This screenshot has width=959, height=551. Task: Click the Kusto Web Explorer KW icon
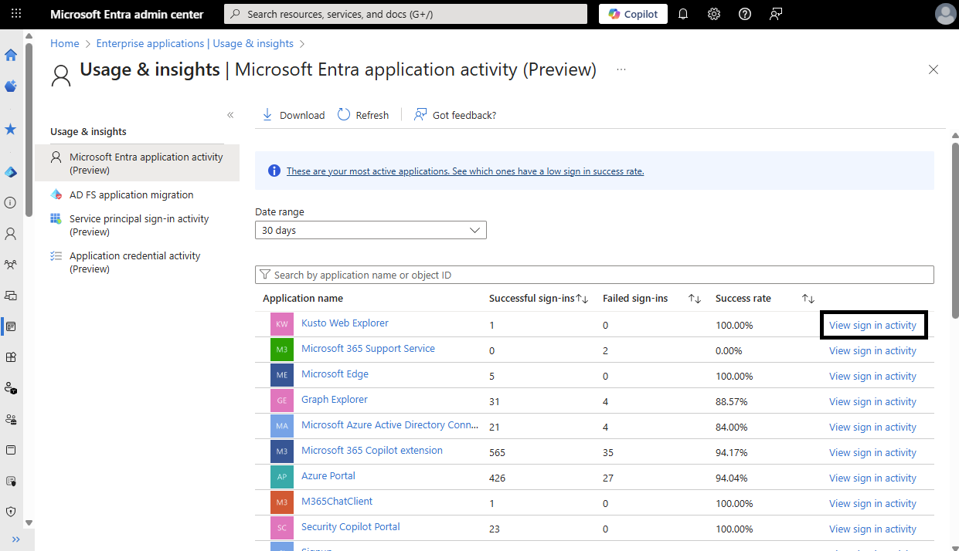click(282, 324)
